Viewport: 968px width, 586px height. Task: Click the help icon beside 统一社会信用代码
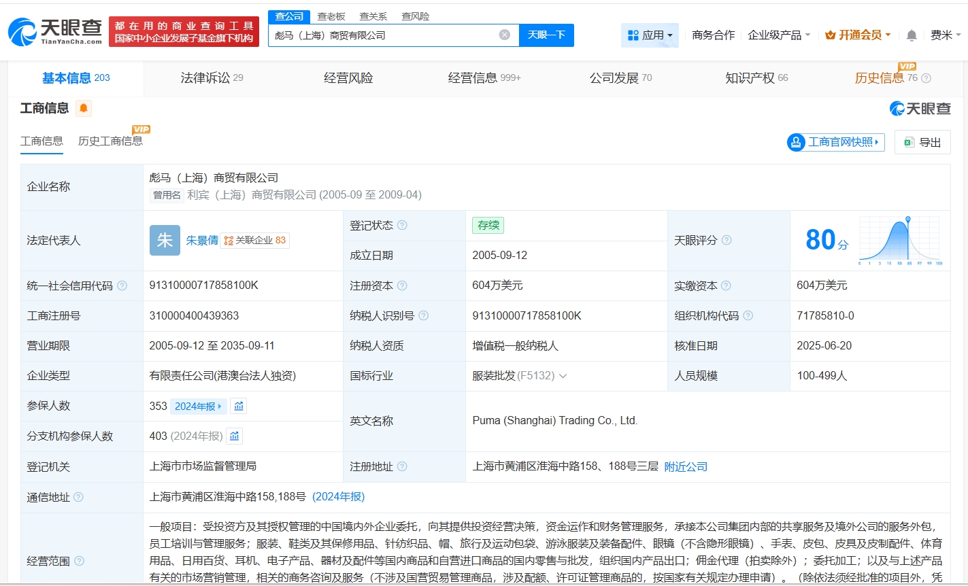pos(122,286)
